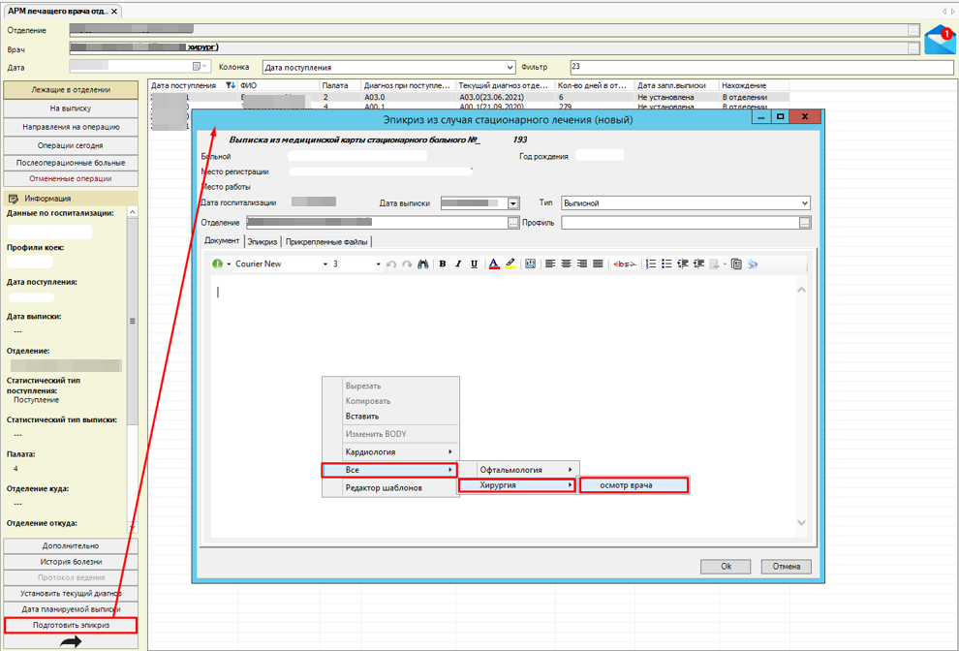Create a bulleted list
This screenshot has width=959, height=651.
pyautogui.click(x=666, y=264)
